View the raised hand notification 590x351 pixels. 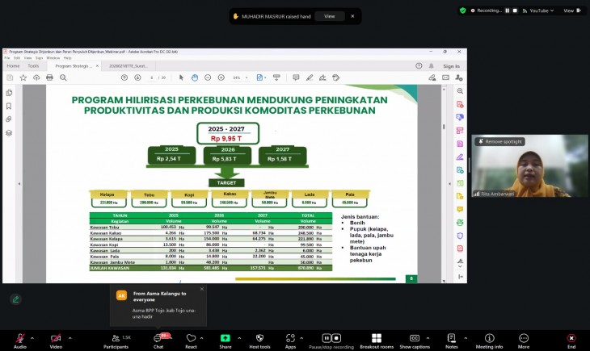pos(329,16)
